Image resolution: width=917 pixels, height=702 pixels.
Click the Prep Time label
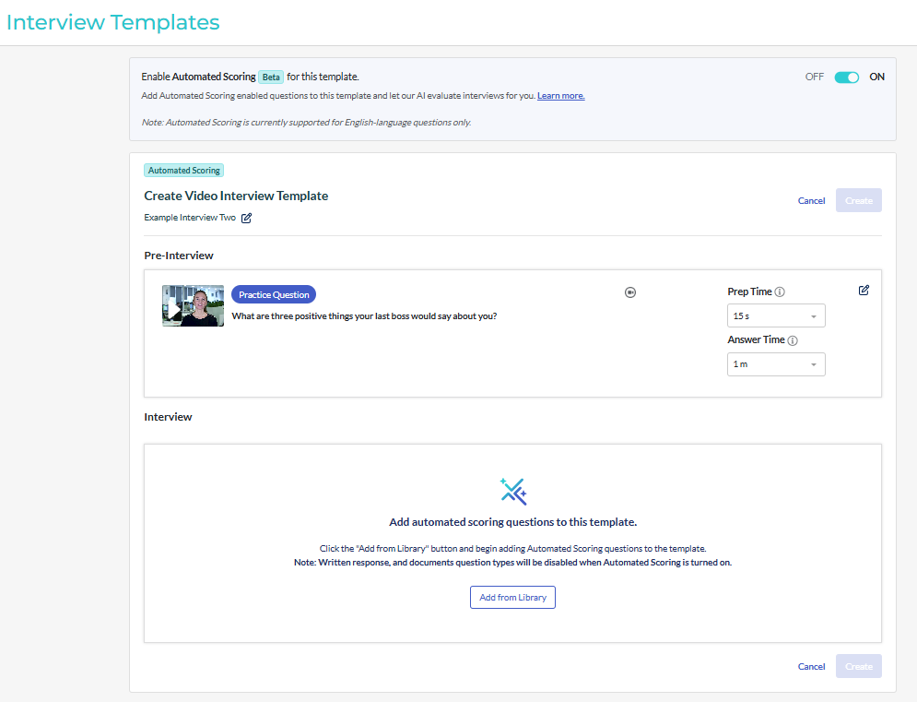click(x=750, y=292)
